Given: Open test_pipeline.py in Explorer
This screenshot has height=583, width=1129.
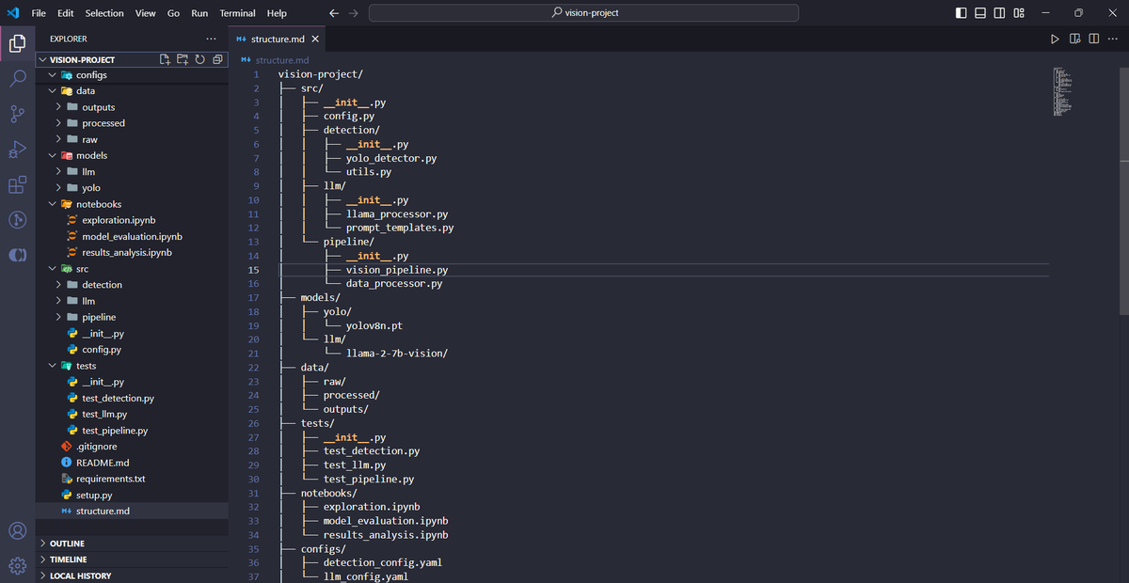Looking at the screenshot, I should [132, 431].
